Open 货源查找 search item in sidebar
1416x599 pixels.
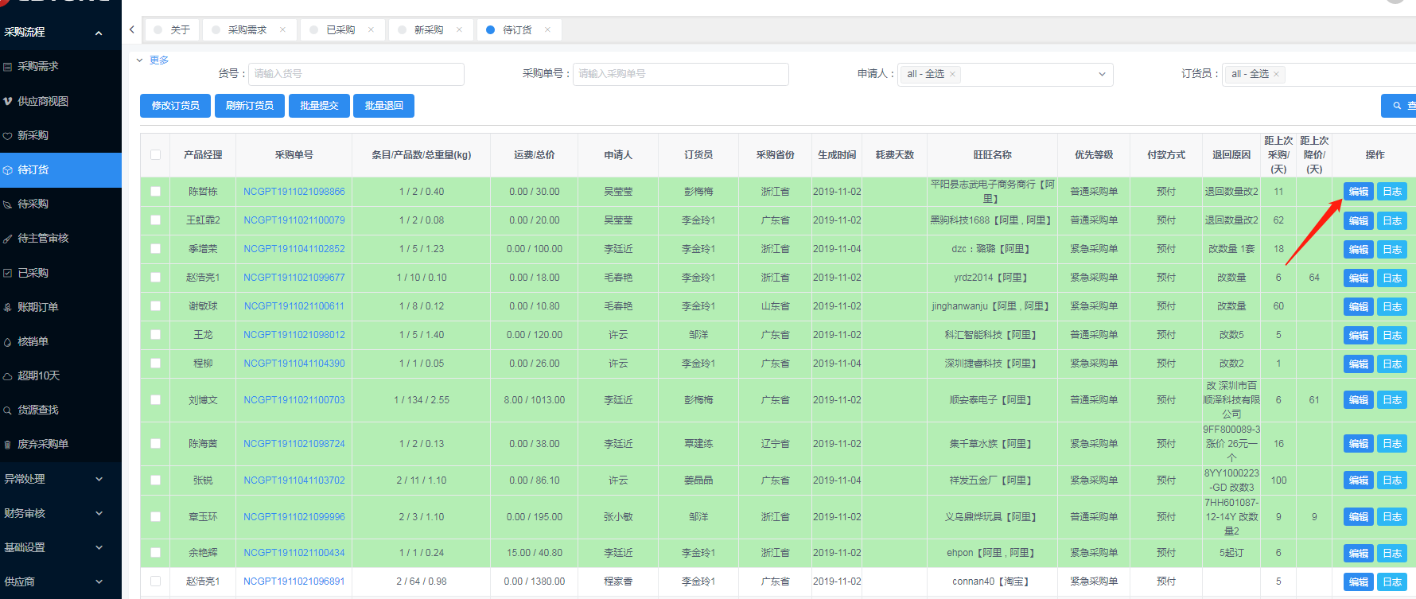(x=37, y=410)
